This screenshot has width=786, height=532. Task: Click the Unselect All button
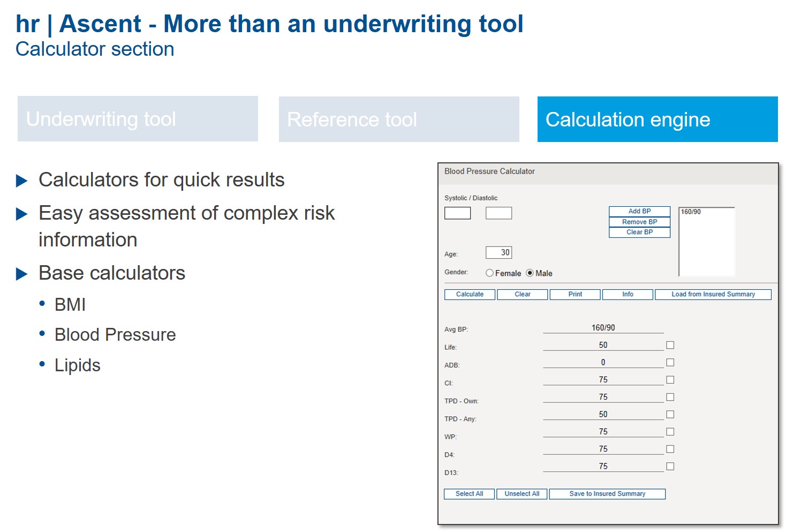click(522, 494)
